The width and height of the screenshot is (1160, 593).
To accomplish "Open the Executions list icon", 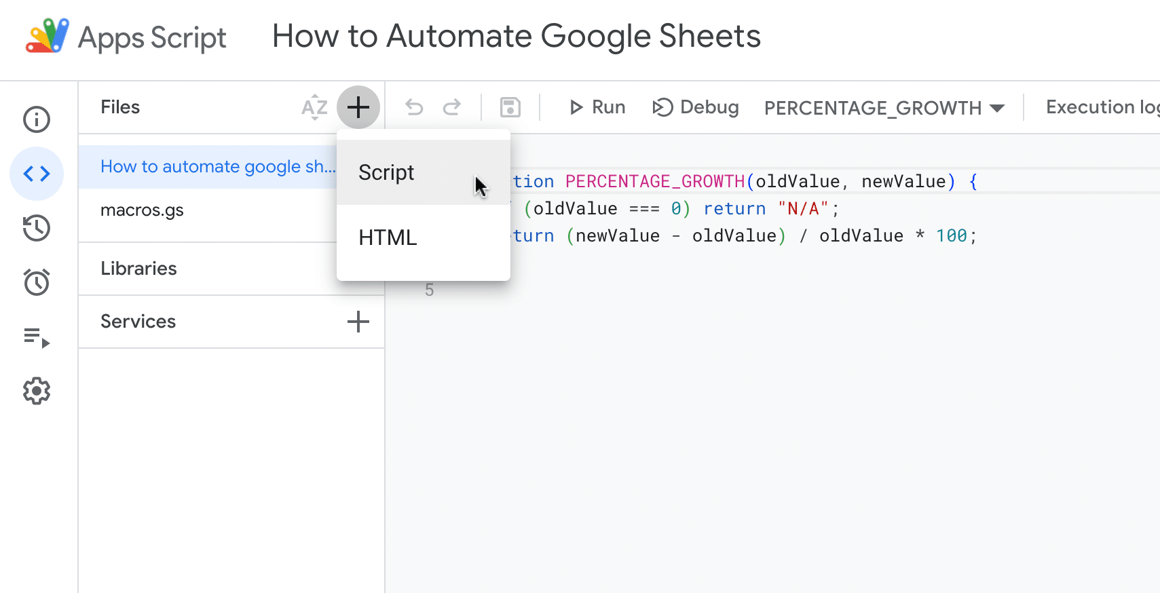I will coord(37,337).
